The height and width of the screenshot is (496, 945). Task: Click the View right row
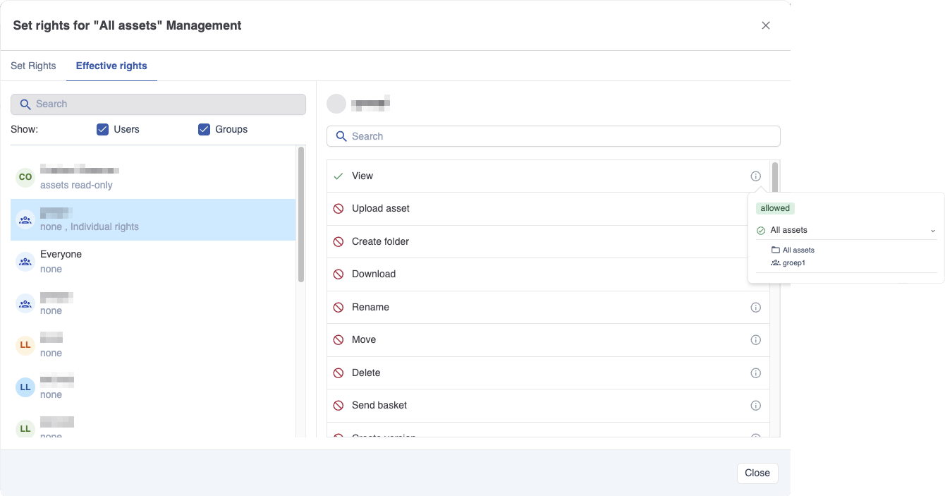point(548,176)
